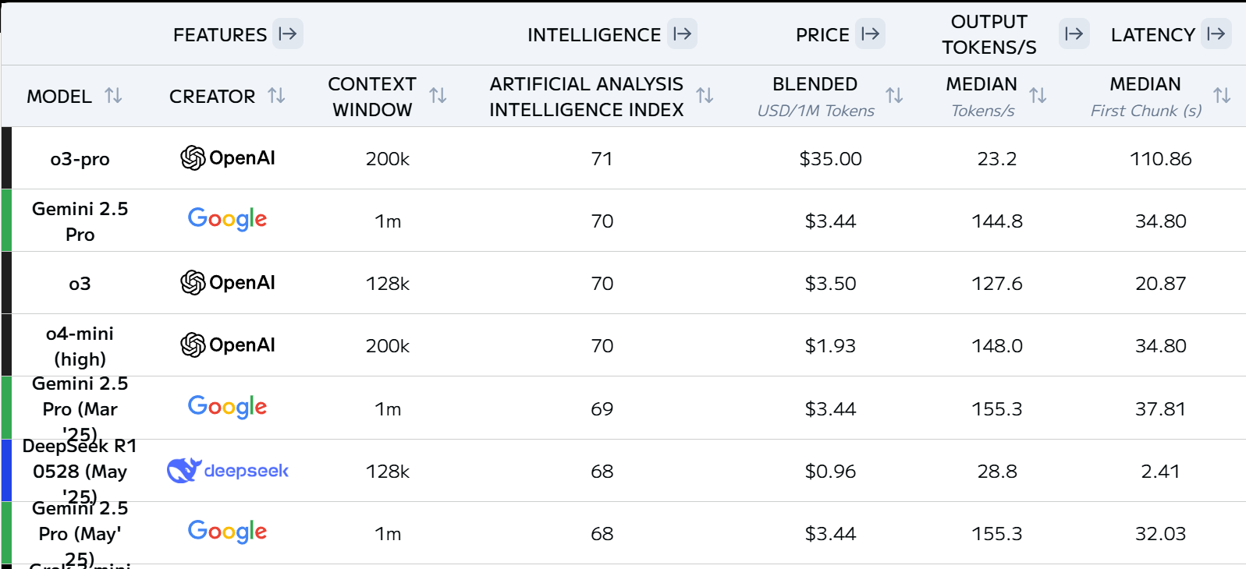Sort table by CREATOR column

tap(276, 96)
